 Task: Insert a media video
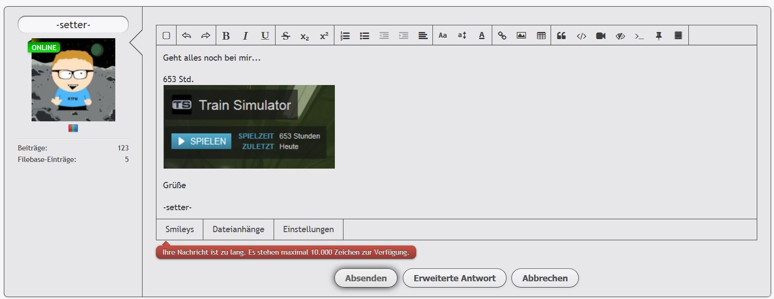(x=601, y=35)
